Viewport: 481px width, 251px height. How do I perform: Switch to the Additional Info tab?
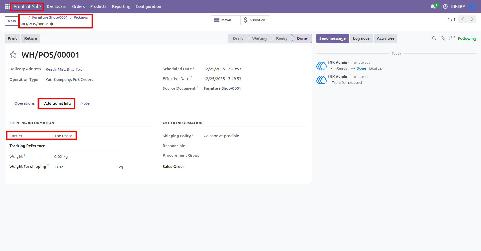click(x=58, y=103)
